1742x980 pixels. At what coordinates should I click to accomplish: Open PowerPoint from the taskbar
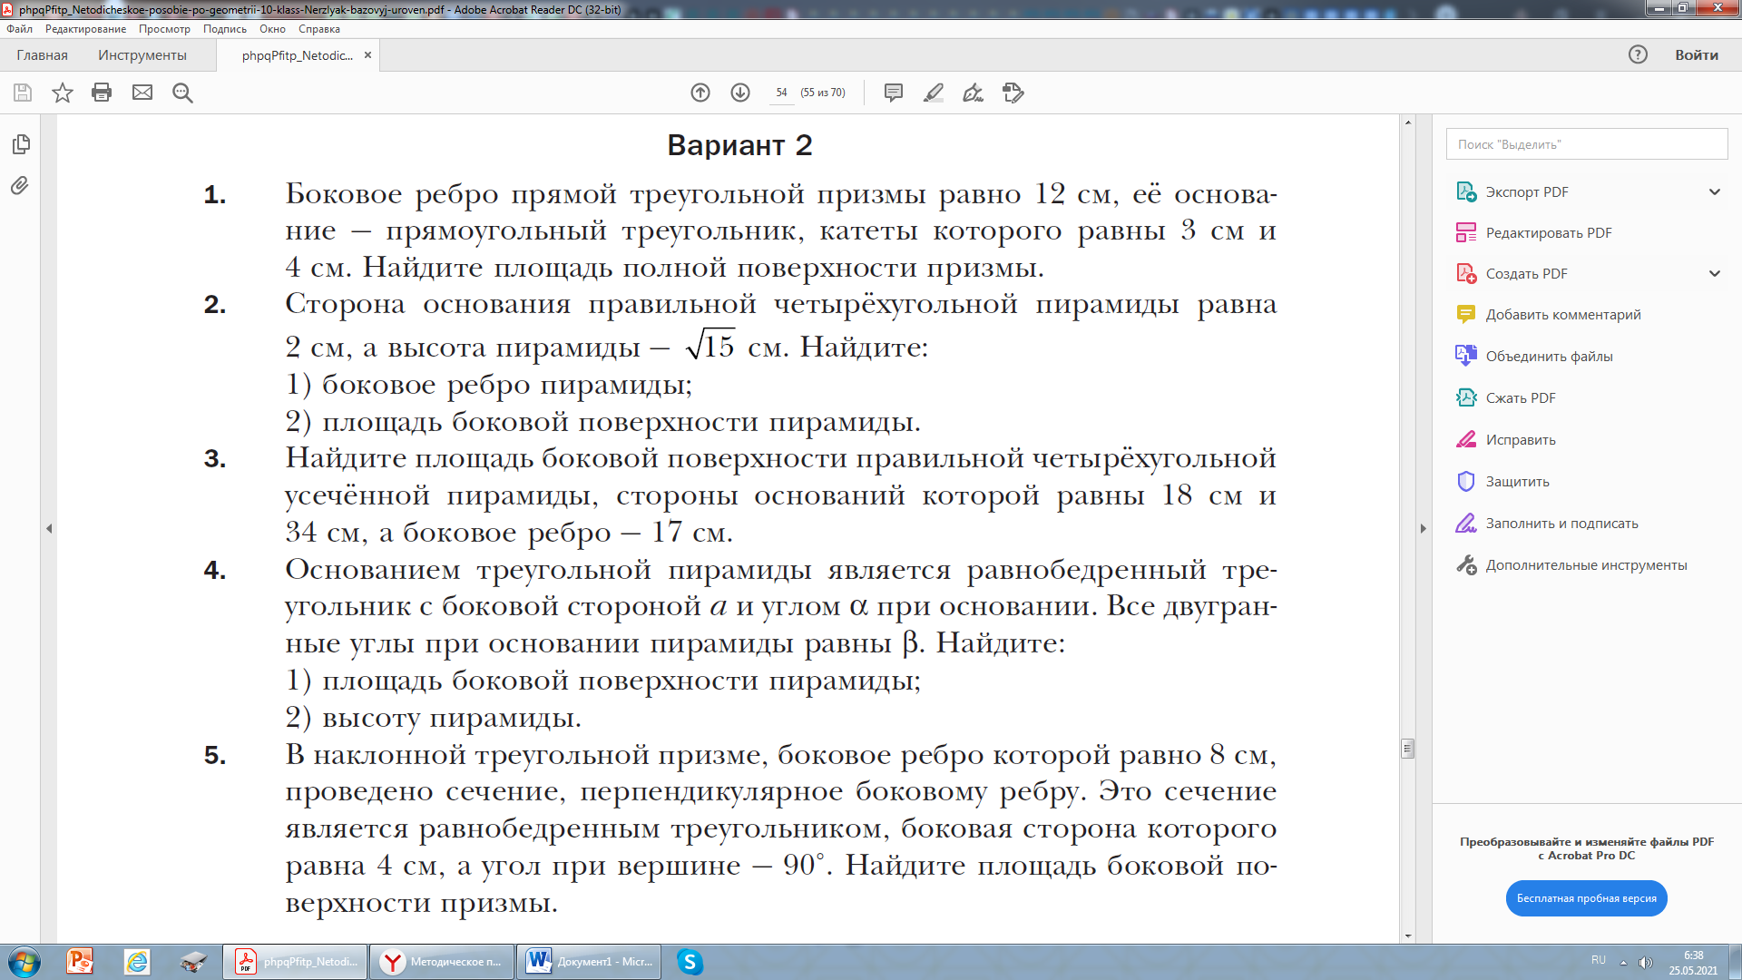[80, 962]
